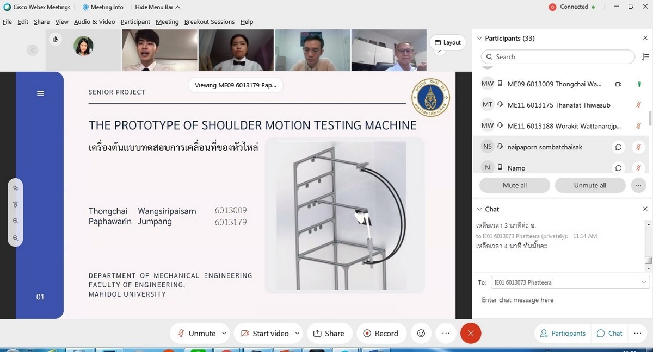Open chat with naipaporn sombatchaisak
This screenshot has height=352, width=653.
coord(618,147)
